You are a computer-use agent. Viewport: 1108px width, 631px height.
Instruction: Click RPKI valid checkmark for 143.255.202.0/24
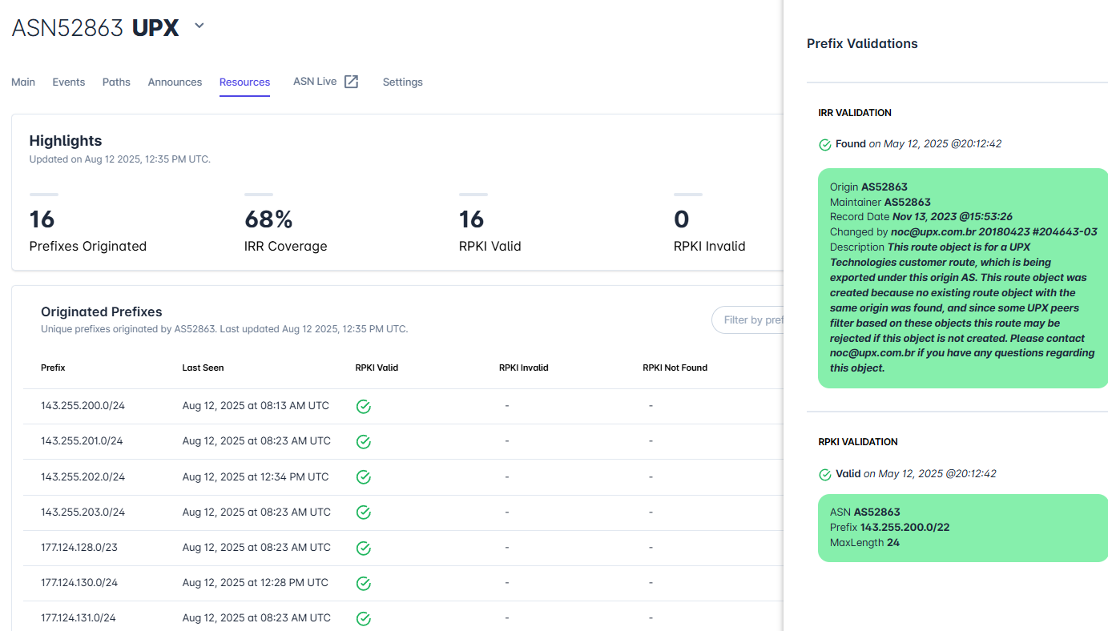point(363,477)
